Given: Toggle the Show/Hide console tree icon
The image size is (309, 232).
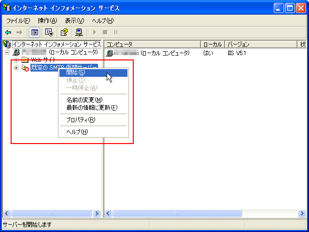Looking at the screenshot, I should click(34, 32).
